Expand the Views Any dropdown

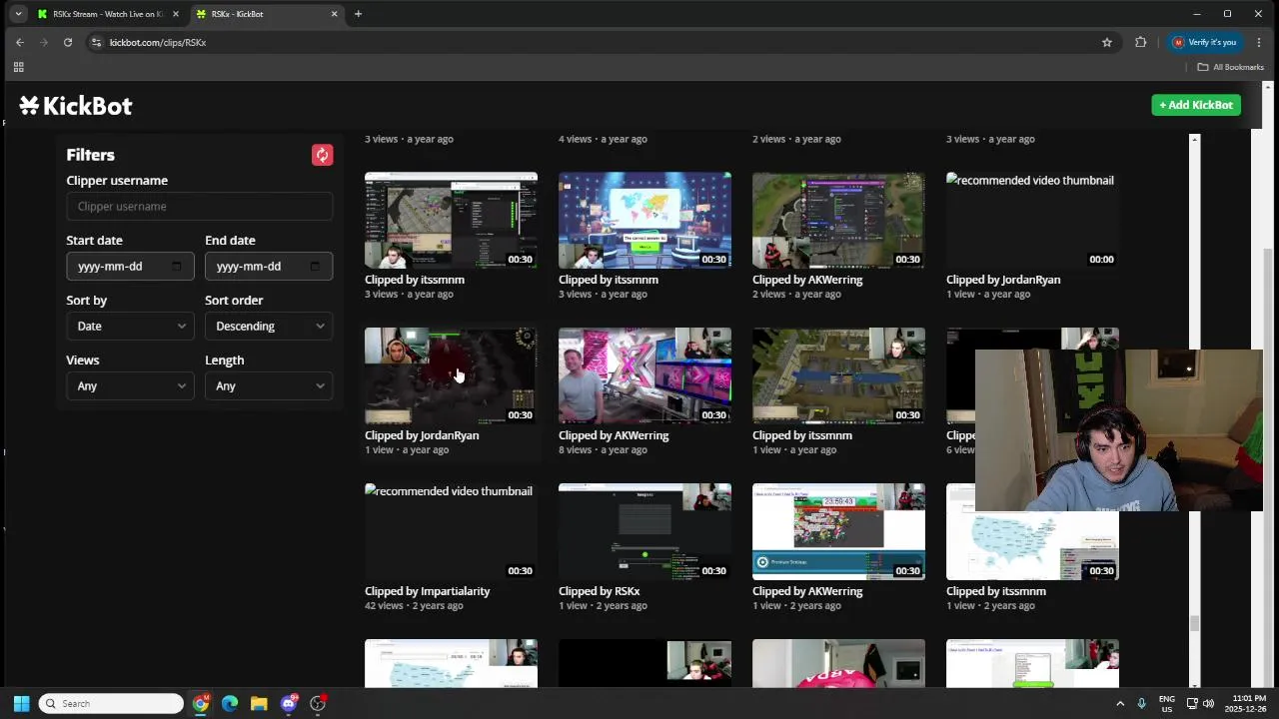[x=130, y=386]
